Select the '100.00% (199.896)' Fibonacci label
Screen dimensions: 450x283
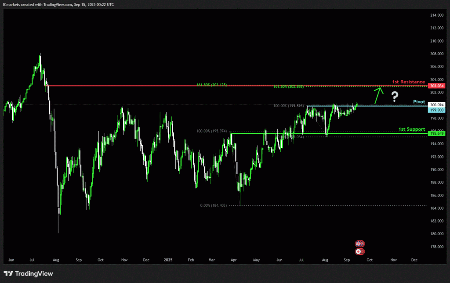288,106
